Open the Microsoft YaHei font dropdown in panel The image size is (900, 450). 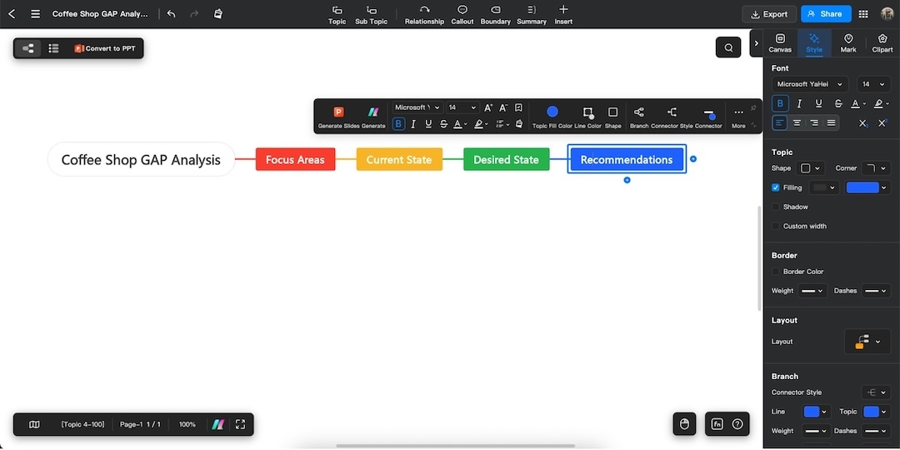tap(809, 84)
